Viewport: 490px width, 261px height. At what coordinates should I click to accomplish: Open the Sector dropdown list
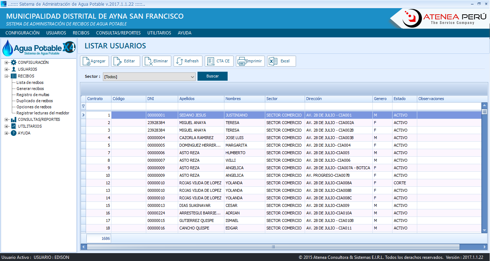pyautogui.click(x=192, y=77)
